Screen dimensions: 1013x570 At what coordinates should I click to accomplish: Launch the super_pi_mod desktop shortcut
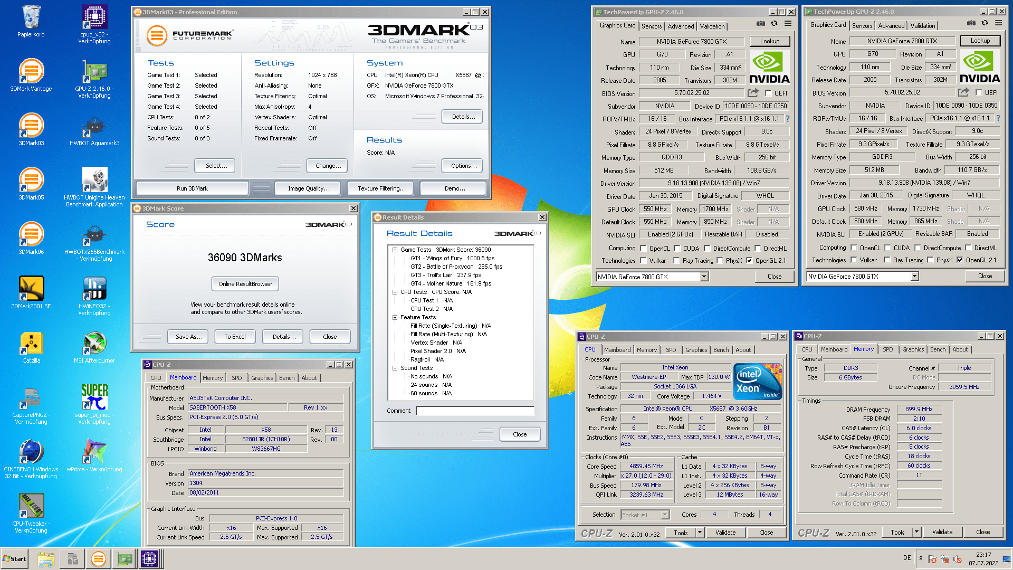pyautogui.click(x=94, y=404)
